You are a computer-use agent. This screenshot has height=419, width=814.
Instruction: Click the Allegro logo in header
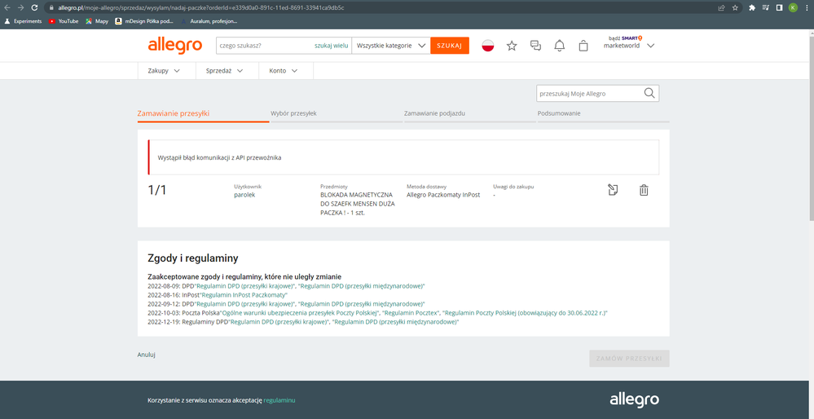click(x=175, y=46)
